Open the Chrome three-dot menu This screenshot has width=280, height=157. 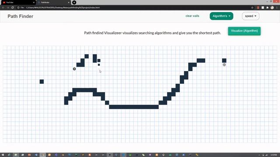pos(277,8)
